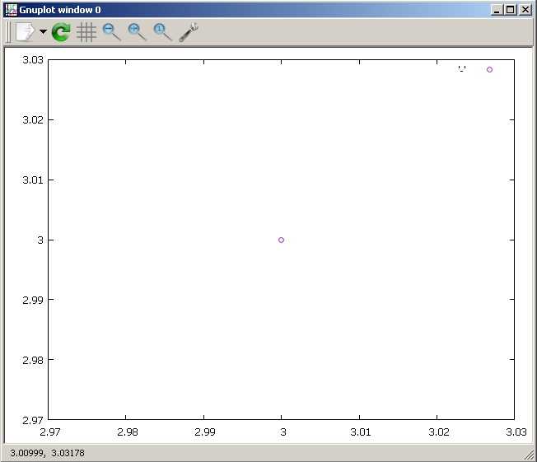Click the autoscale magnifier icon
The image size is (537, 462).
click(163, 32)
